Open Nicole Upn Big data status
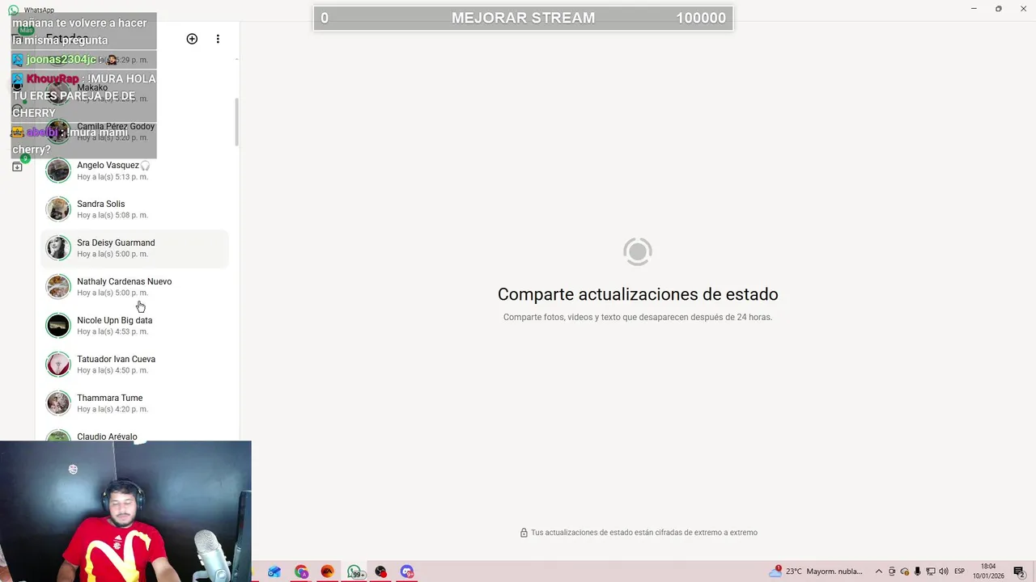 point(134,326)
